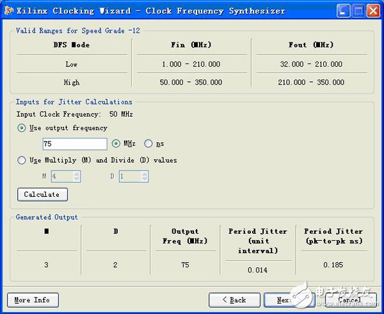Increase the D value with up arrow

[x=145, y=173]
